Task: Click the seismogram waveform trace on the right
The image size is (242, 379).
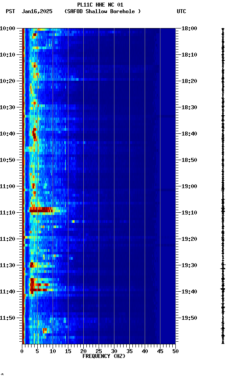Action: tap(223, 186)
